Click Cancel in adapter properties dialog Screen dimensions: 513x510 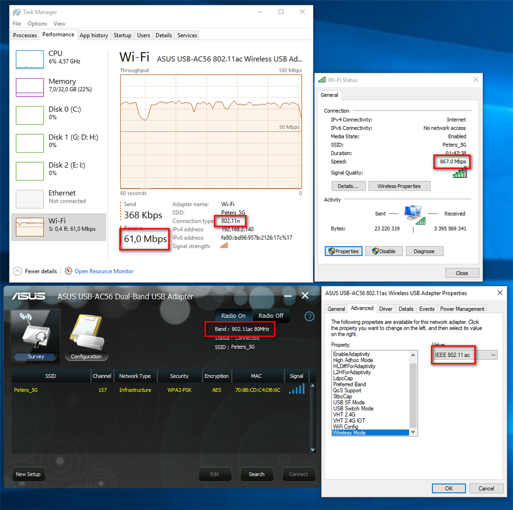(486, 488)
